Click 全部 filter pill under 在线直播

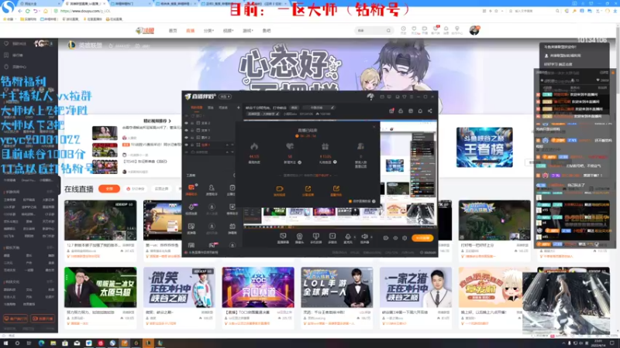click(109, 189)
